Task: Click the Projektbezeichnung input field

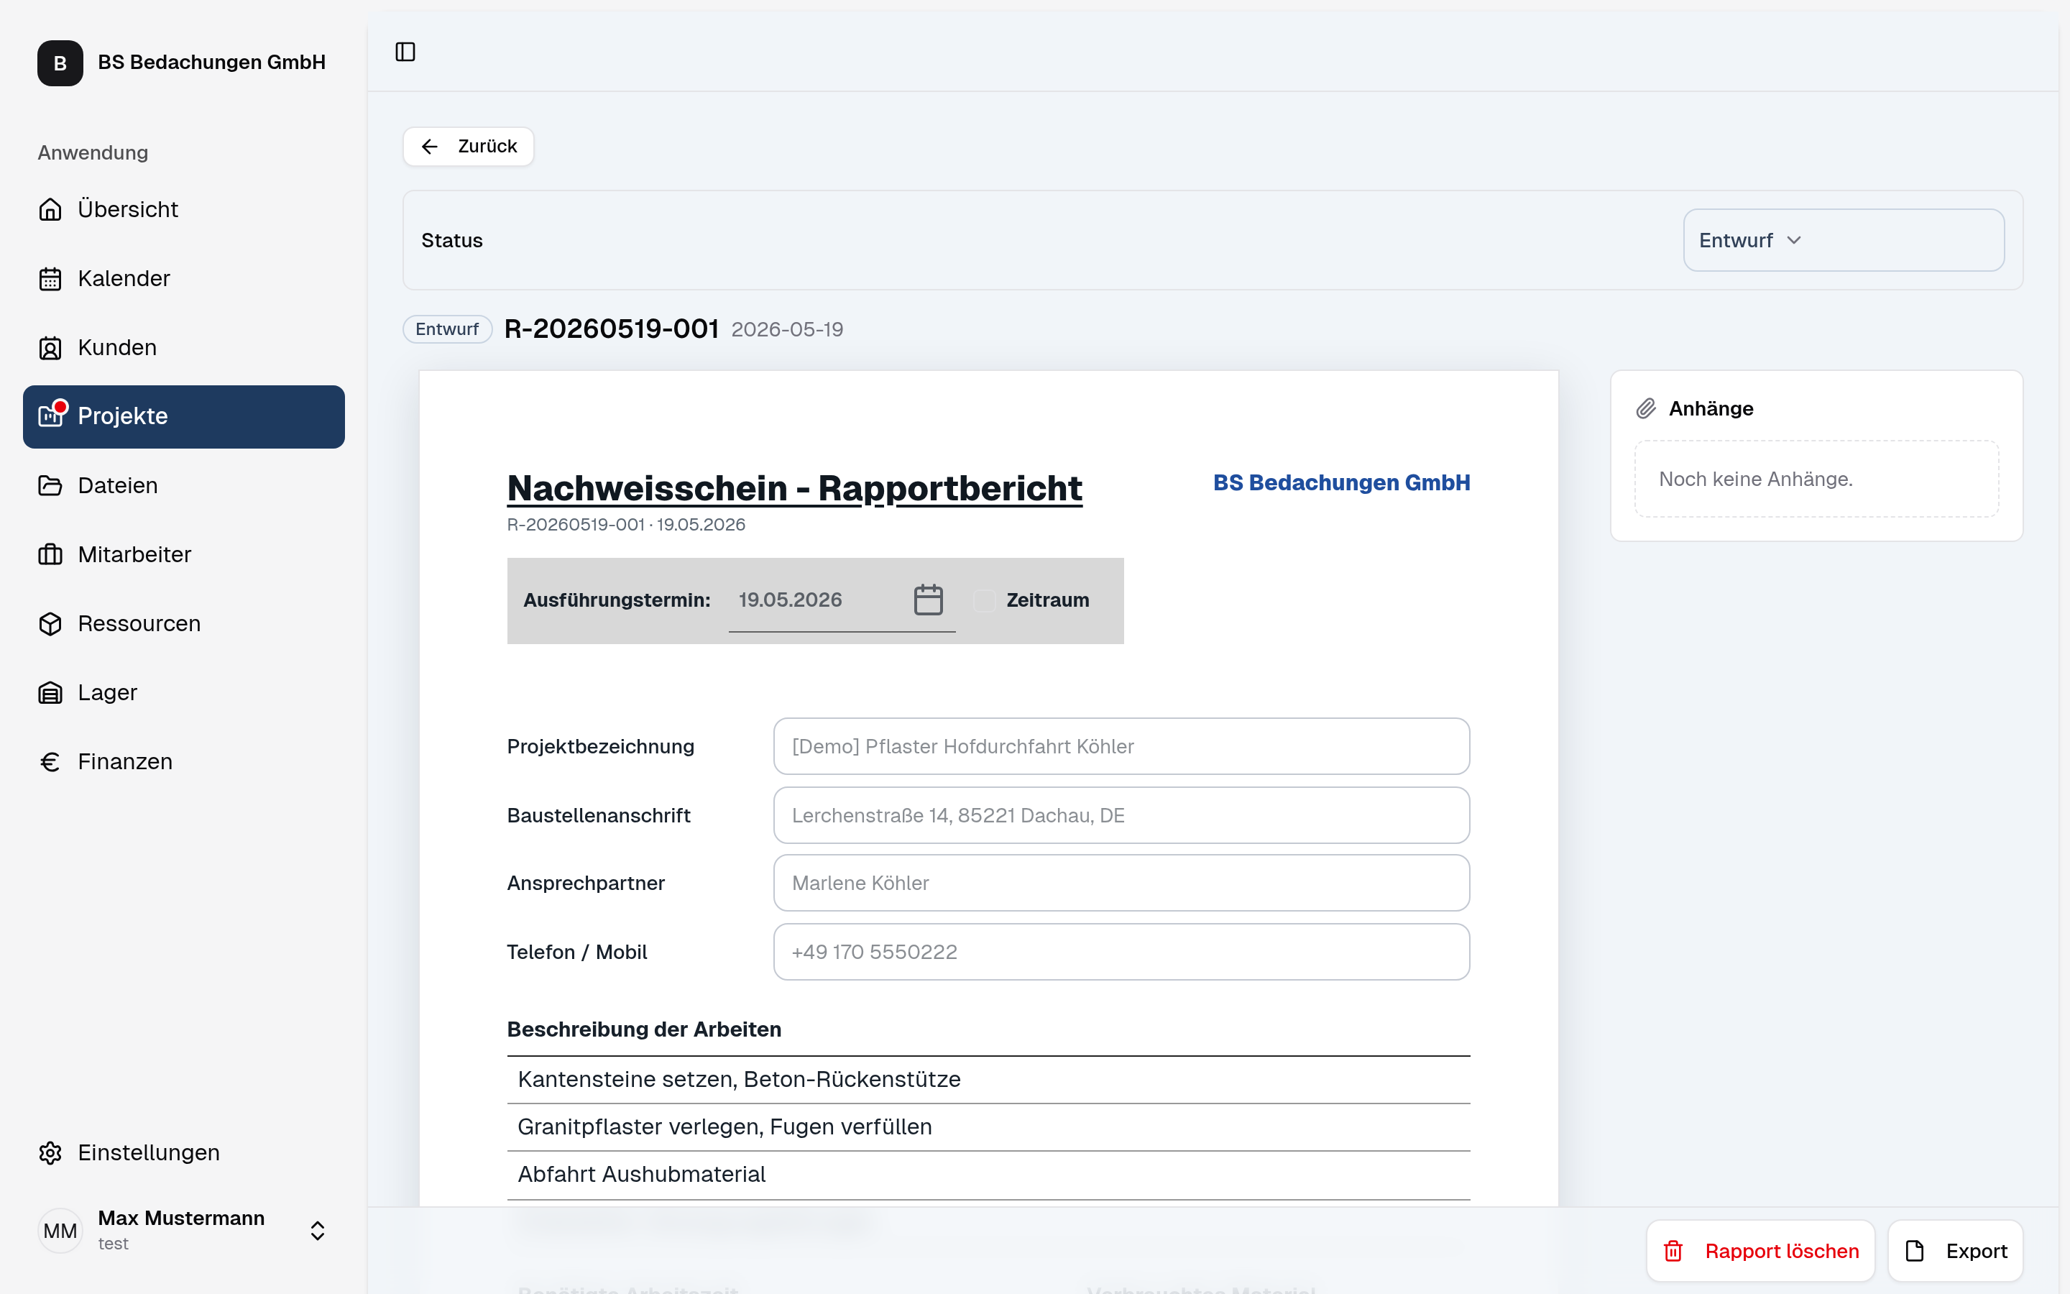Action: (1121, 746)
